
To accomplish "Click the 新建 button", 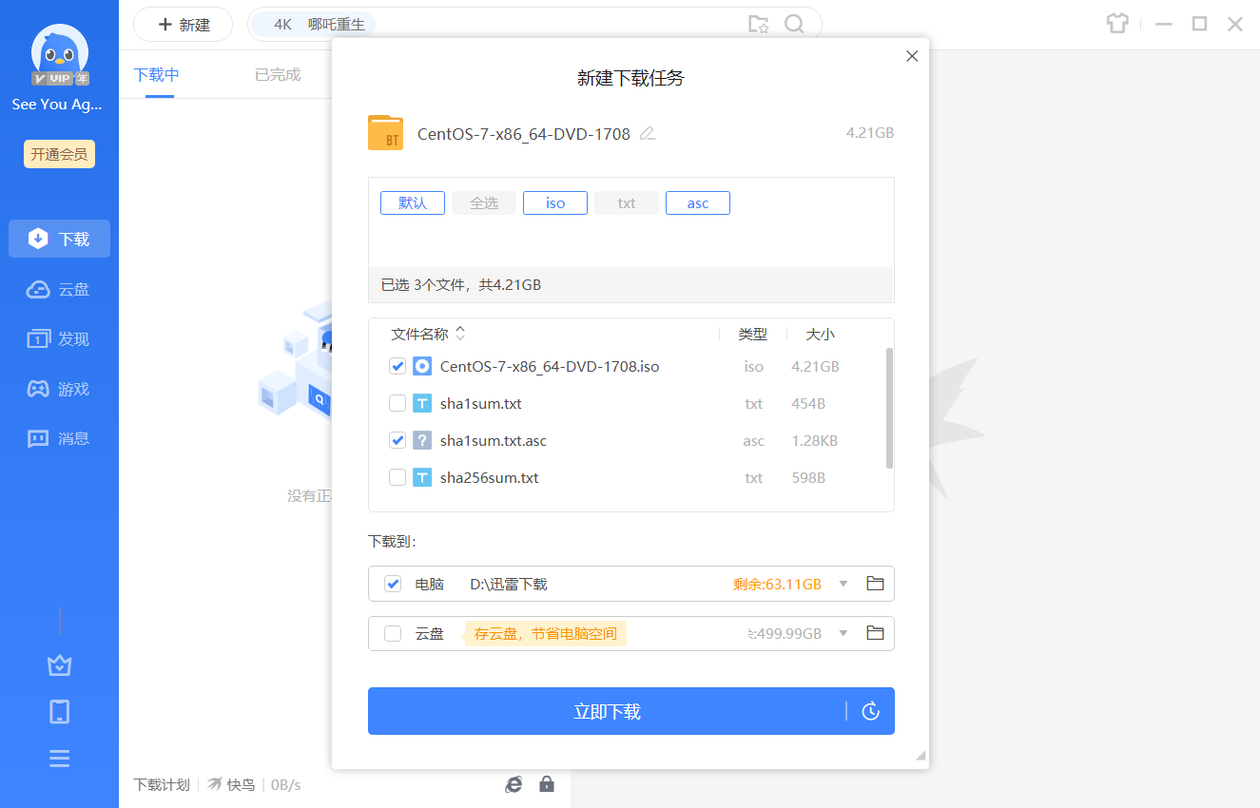I will (x=183, y=25).
